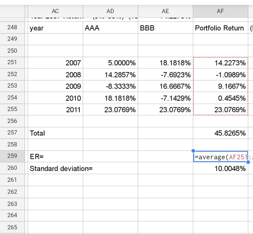Screen dimensions: 253x234
Task: Select the ER= label cell
Action: (x=55, y=156)
